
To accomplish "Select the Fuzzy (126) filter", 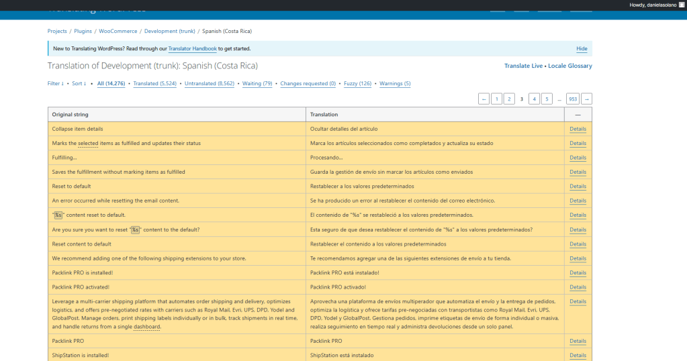I will click(357, 84).
